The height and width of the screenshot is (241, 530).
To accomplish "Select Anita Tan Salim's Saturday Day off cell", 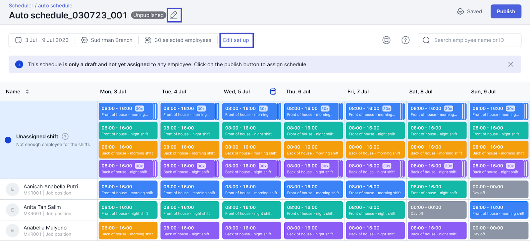I will coord(437,210).
